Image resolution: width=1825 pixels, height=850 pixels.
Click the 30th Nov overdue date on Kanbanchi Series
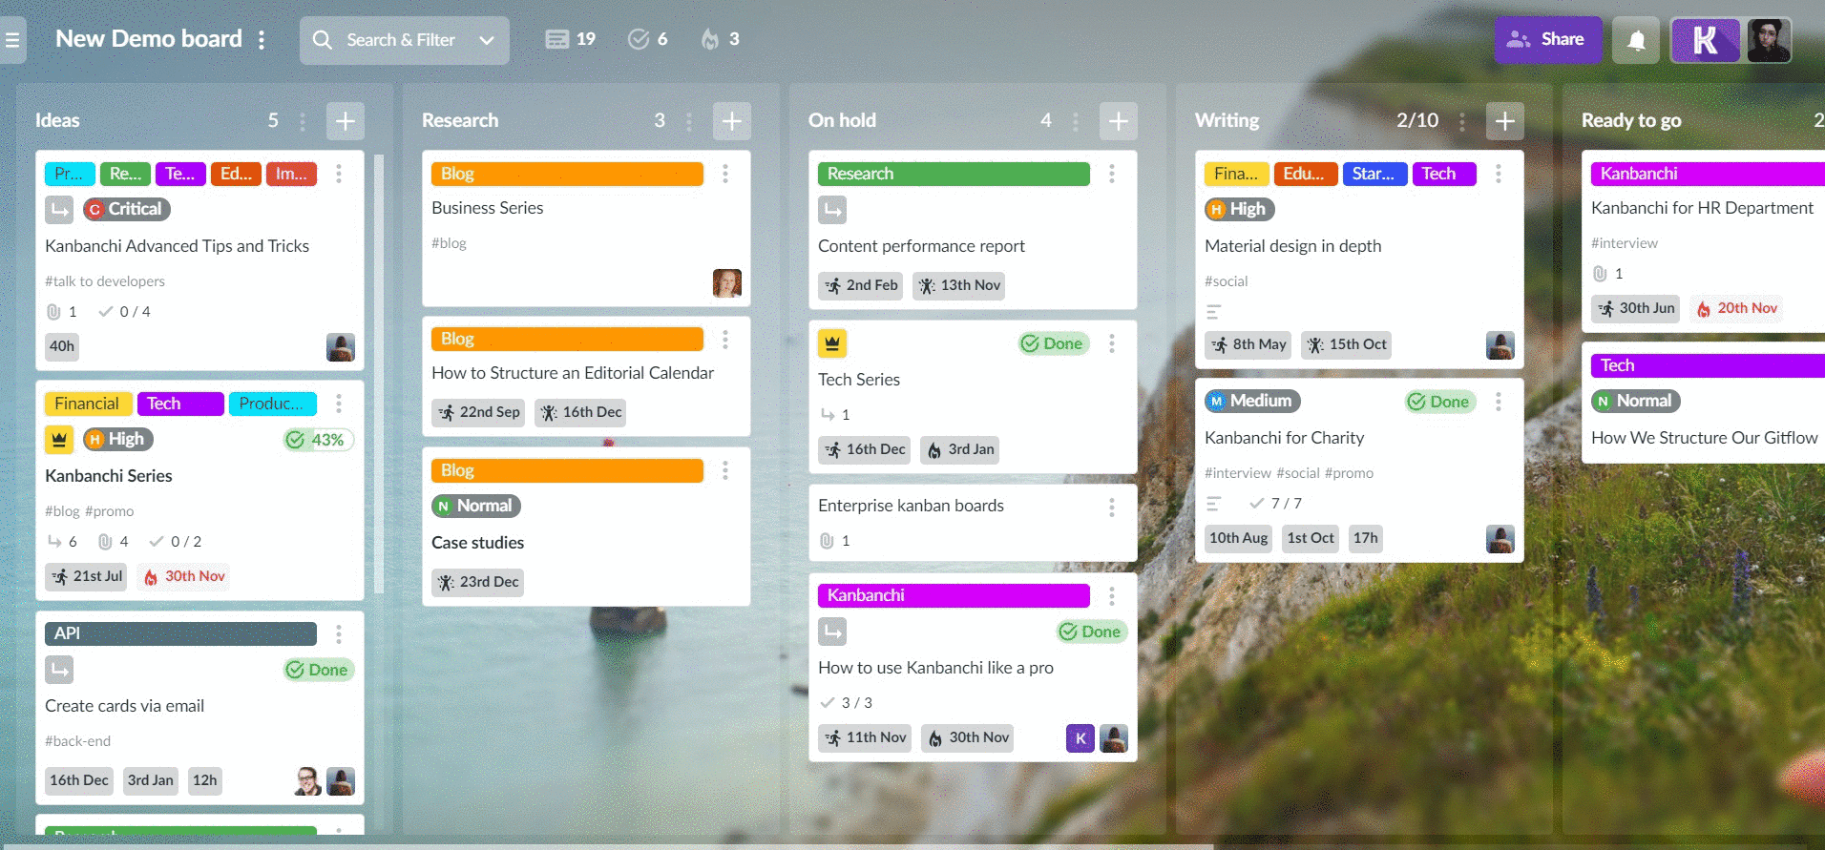(184, 576)
